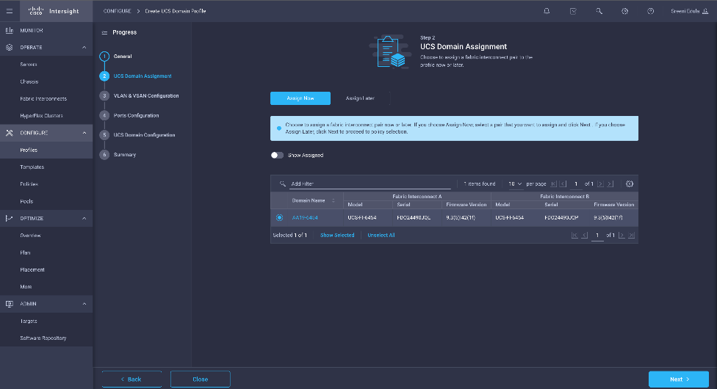Open table column settings gear
The height and width of the screenshot is (389, 717).
point(630,183)
